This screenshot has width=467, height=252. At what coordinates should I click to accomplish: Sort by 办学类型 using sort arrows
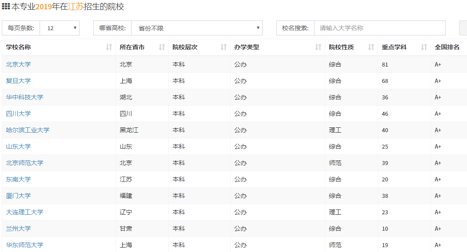318,47
